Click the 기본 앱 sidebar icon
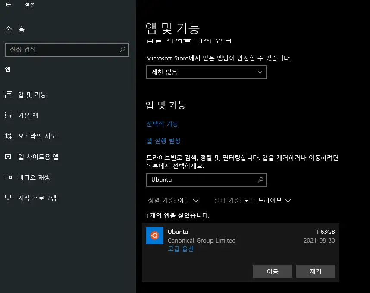Screen dimensions: 370x293 8,115
